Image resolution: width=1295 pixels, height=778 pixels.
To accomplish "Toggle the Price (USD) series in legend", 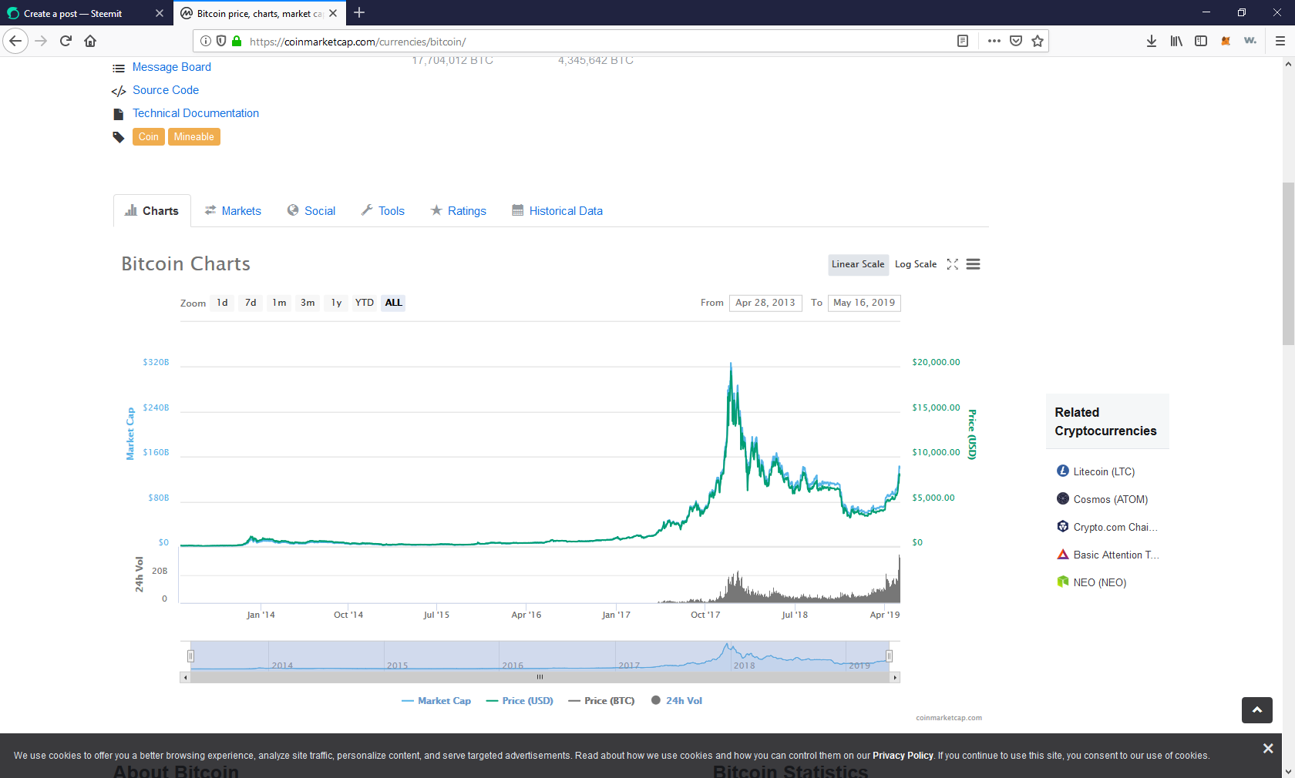I will [x=520, y=701].
